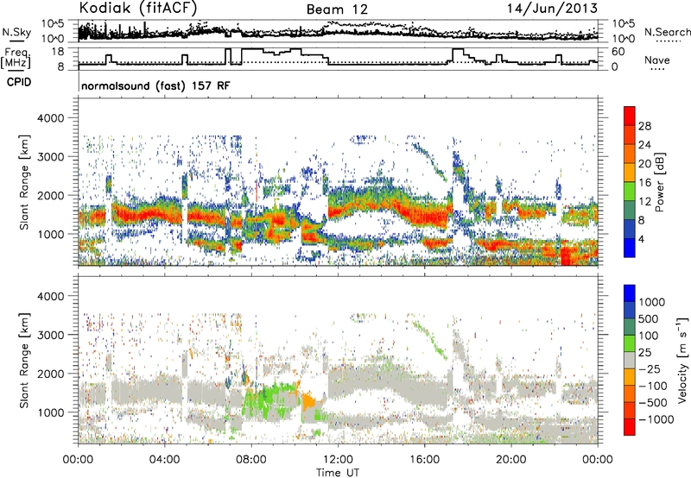The image size is (691, 478).
Task: Click the power panel Slant Range label
Action: click(x=25, y=182)
